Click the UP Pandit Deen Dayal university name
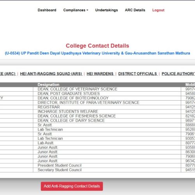The width and height of the screenshot is (195, 195). click(97, 53)
